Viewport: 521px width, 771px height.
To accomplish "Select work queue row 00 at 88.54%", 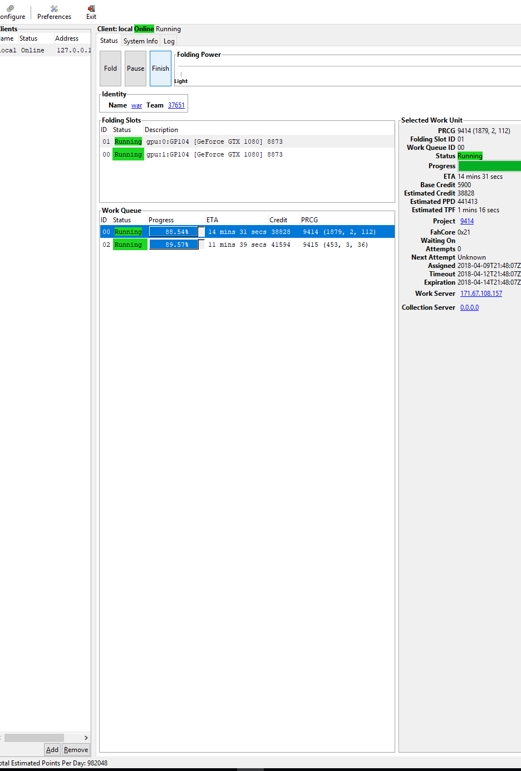I will 247,232.
